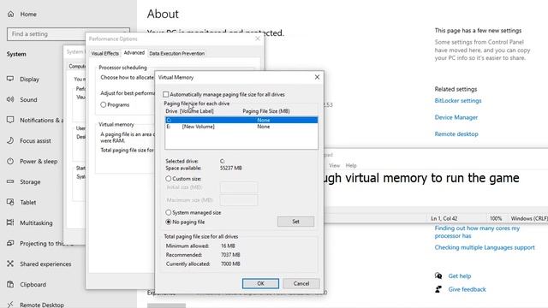548x308 pixels.
Task: Open Help menu in Notepad
Action: pyautogui.click(x=351, y=165)
